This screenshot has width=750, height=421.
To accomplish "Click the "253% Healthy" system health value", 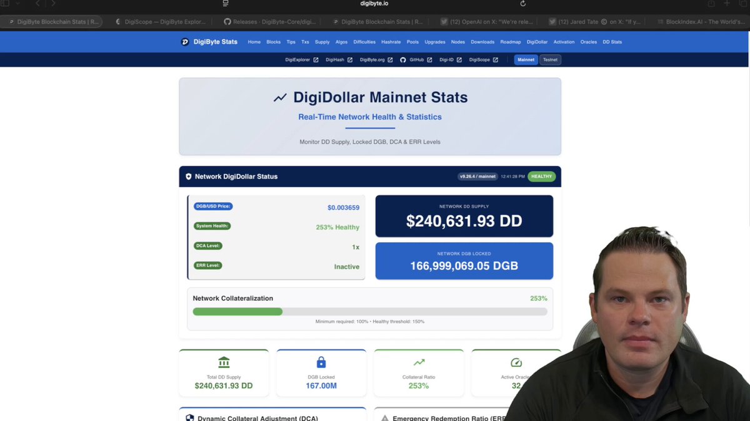I will (337, 227).
